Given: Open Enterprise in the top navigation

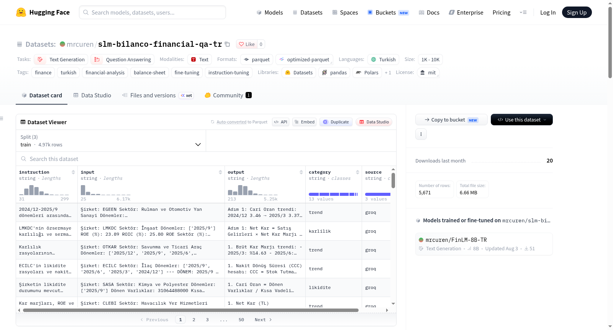Looking at the screenshot, I should click(x=466, y=12).
